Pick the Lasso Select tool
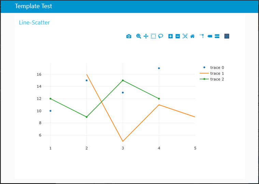 [160, 36]
